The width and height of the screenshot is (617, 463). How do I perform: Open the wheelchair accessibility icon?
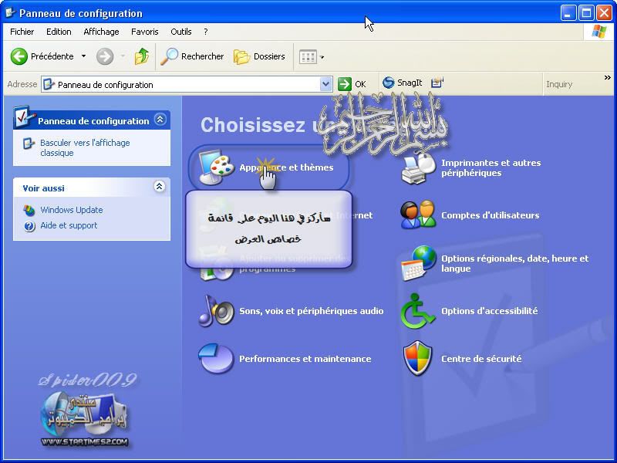pos(417,311)
